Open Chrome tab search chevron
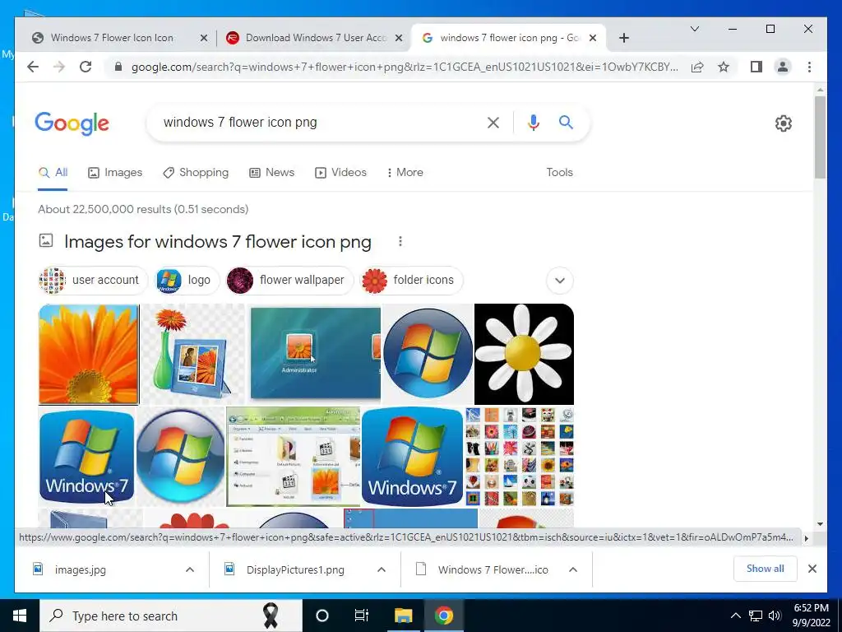 (x=694, y=29)
